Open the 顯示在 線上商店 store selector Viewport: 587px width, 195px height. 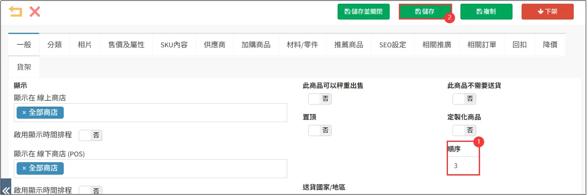click(175, 113)
